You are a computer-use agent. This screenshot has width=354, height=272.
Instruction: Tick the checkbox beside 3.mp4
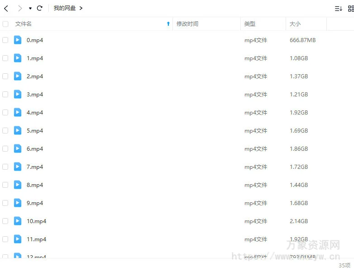[5, 94]
